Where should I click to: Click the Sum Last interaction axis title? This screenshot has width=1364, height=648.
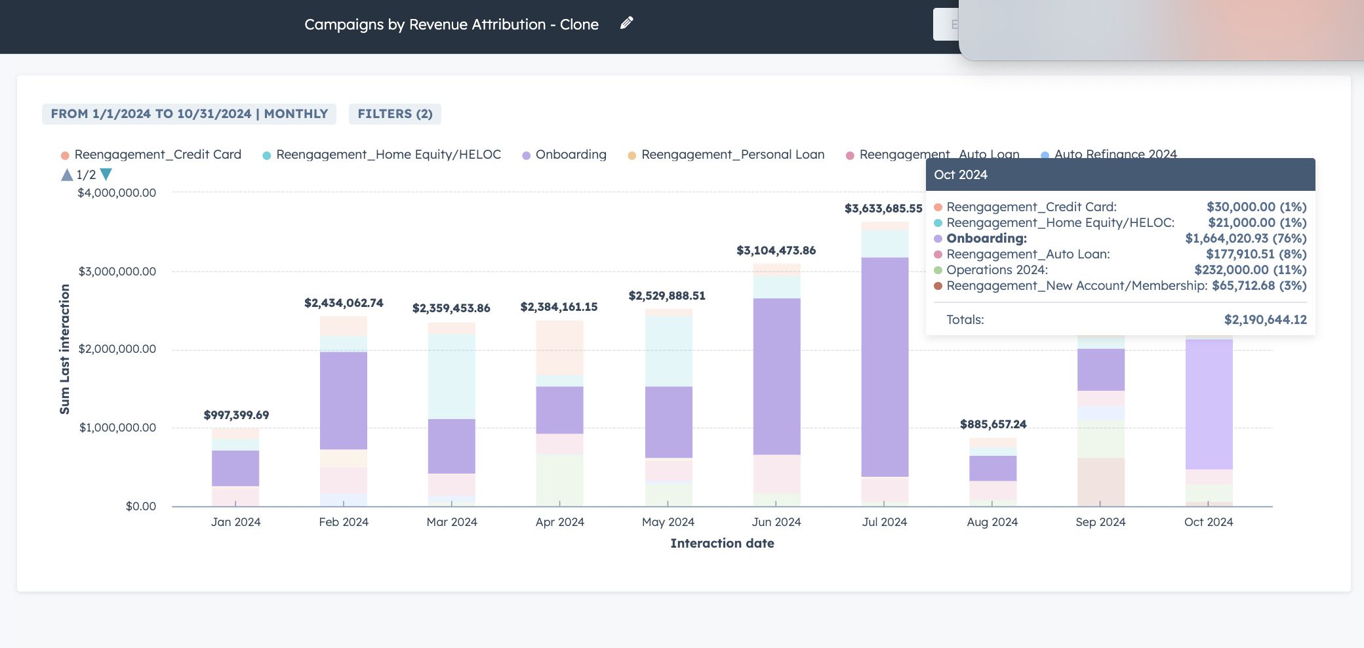[x=64, y=349]
